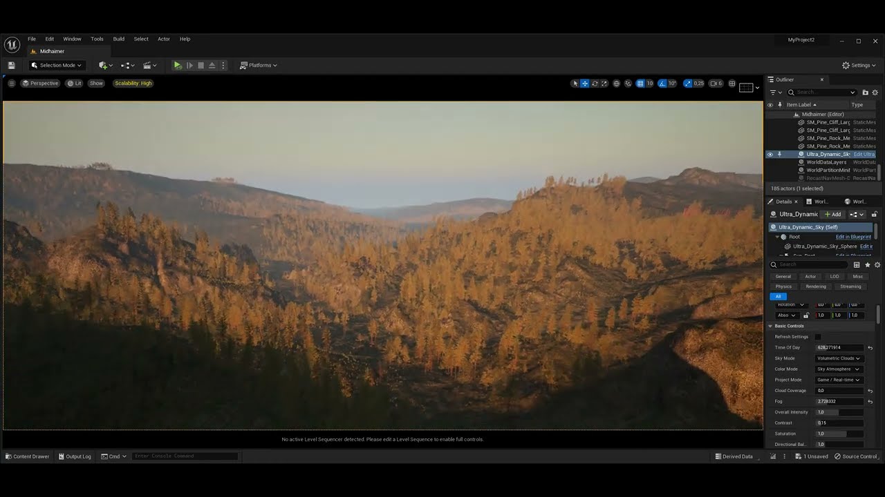Click the Outliner search field

[x=822, y=92]
